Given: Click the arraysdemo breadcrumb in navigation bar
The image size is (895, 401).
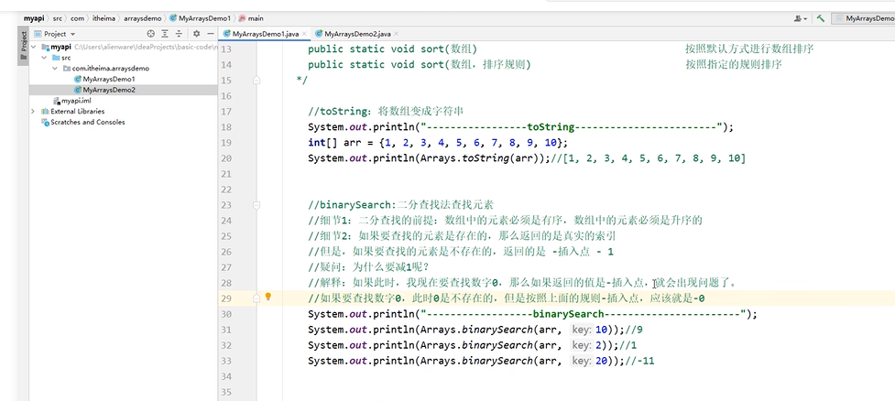Looking at the screenshot, I should [143, 18].
